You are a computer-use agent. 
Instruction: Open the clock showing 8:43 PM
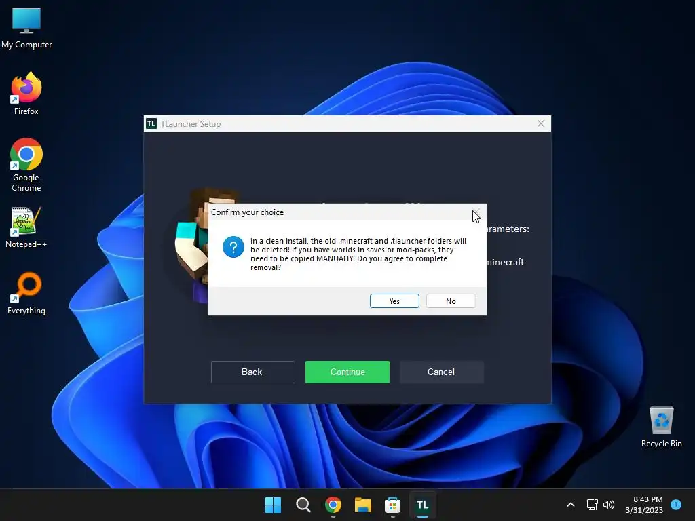point(644,505)
